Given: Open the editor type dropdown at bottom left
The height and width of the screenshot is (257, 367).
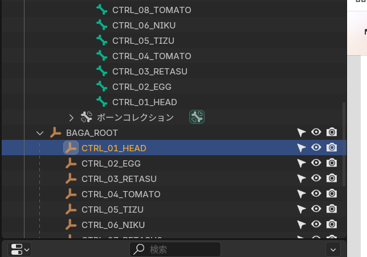Looking at the screenshot, I should coord(21,249).
